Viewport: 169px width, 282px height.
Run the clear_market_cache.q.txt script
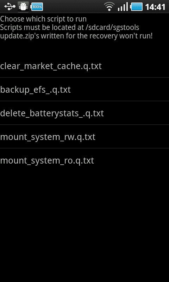point(84,66)
